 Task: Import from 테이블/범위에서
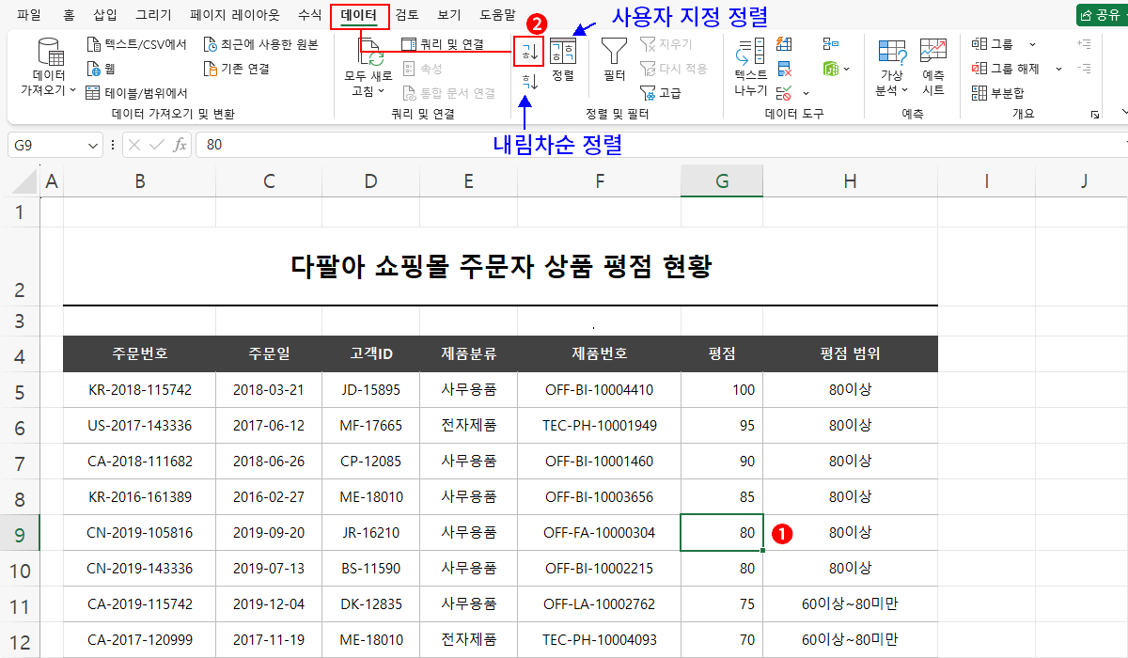click(136, 93)
